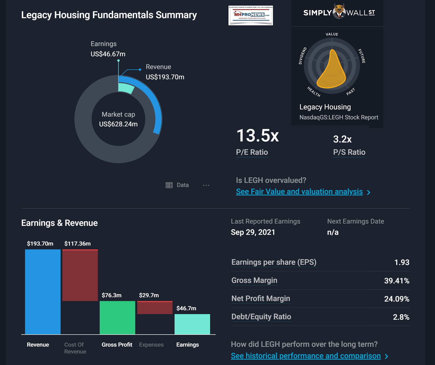Click the green Gross Profit bar
Image resolution: width=435 pixels, height=365 pixels.
(117, 318)
